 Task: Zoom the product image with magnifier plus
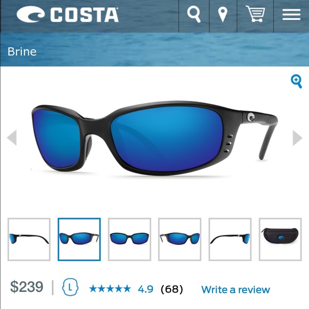point(296,81)
